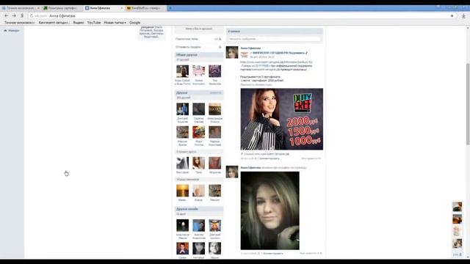Open the sunset avatar thumbnail in the relatives section
The image size is (470, 264).
[x=183, y=191]
